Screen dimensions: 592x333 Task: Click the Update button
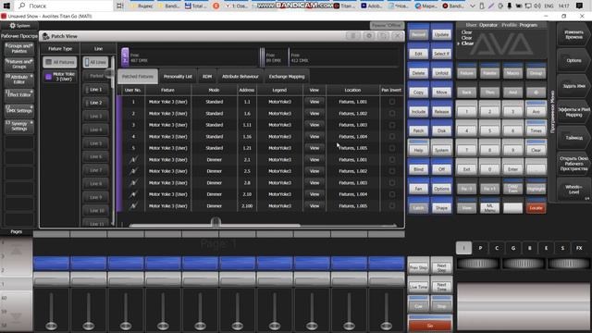pos(441,34)
